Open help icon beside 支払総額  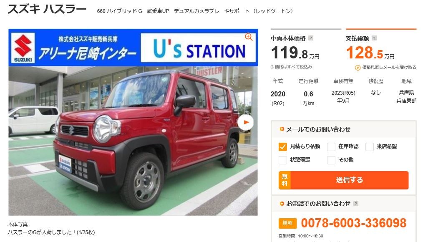tap(374, 38)
